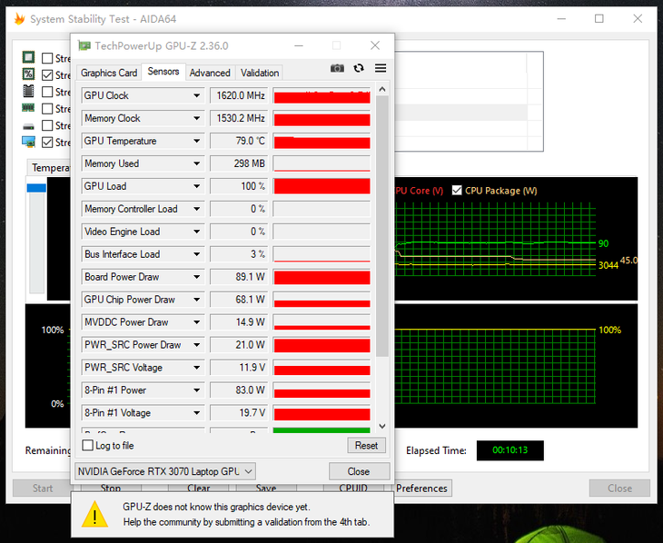Screen dimensions: 663x543
Task: Open the GPU-Z hamburger menu
Action: pyautogui.click(x=381, y=68)
